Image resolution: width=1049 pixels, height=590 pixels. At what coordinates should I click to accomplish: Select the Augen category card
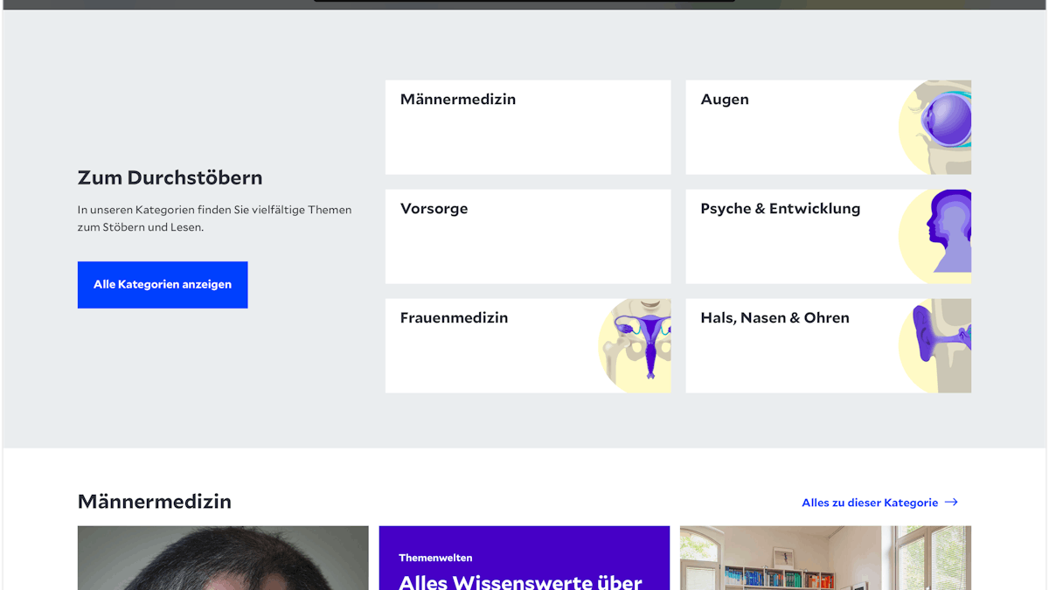[827, 127]
